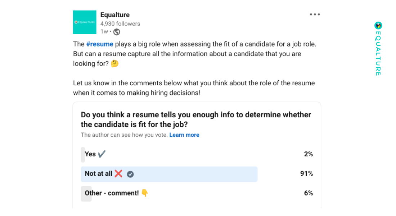Click the colored circle mark inside the Equalture logo
The width and height of the screenshot is (396, 216).
tap(77, 22)
